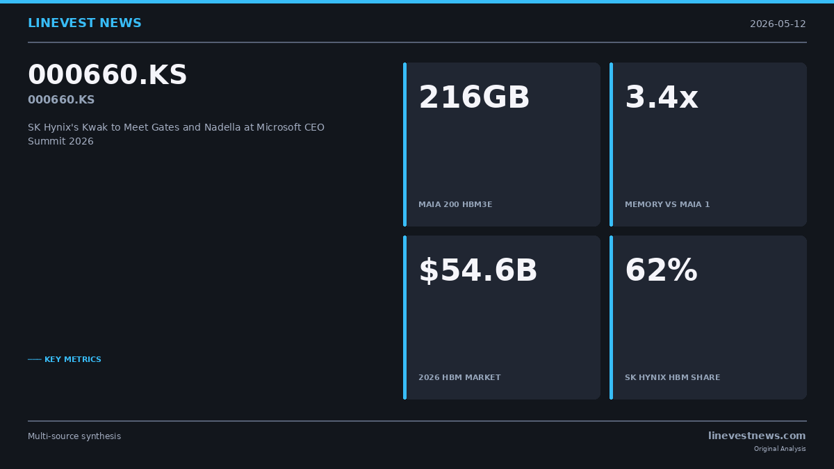Select the 62% SK Hynix HBM Share card

[708, 318]
